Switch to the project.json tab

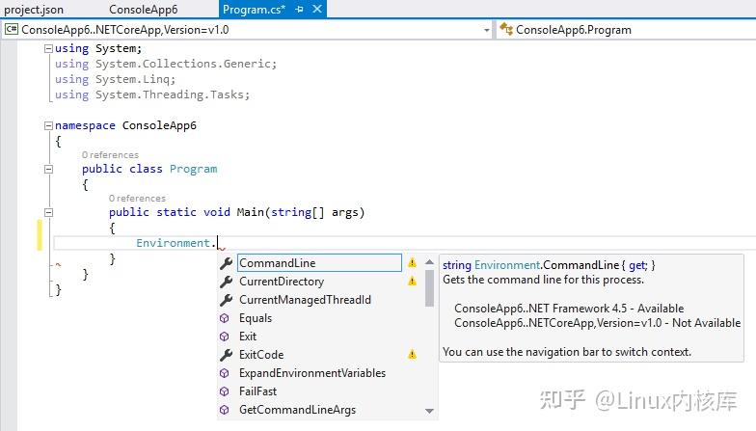34,10
